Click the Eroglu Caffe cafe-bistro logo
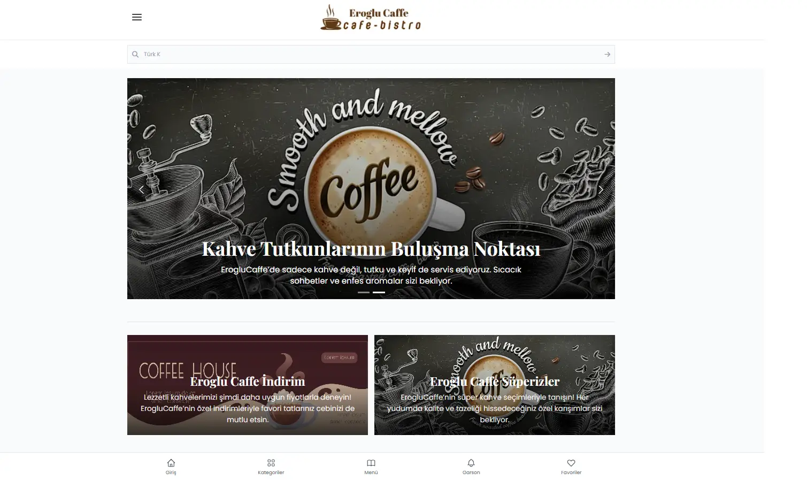This screenshot has height=480, width=807. point(371,18)
